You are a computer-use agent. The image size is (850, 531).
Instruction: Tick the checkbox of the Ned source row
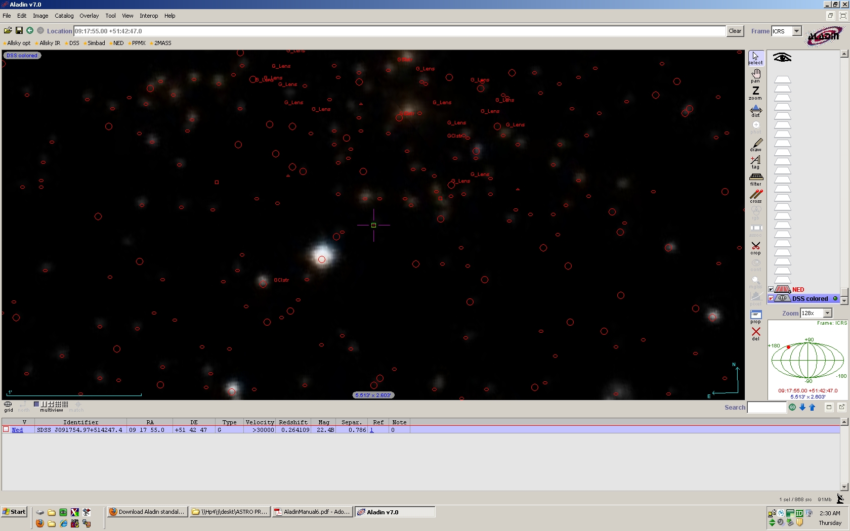[x=6, y=429]
